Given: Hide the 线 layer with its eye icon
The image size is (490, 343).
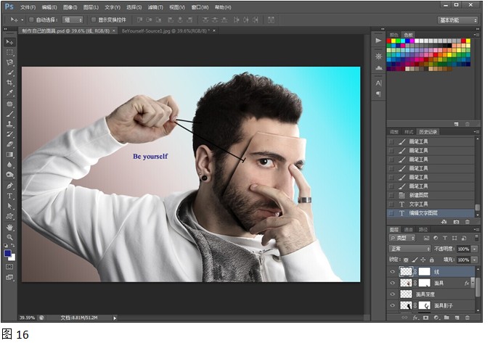Looking at the screenshot, I should coord(393,271).
